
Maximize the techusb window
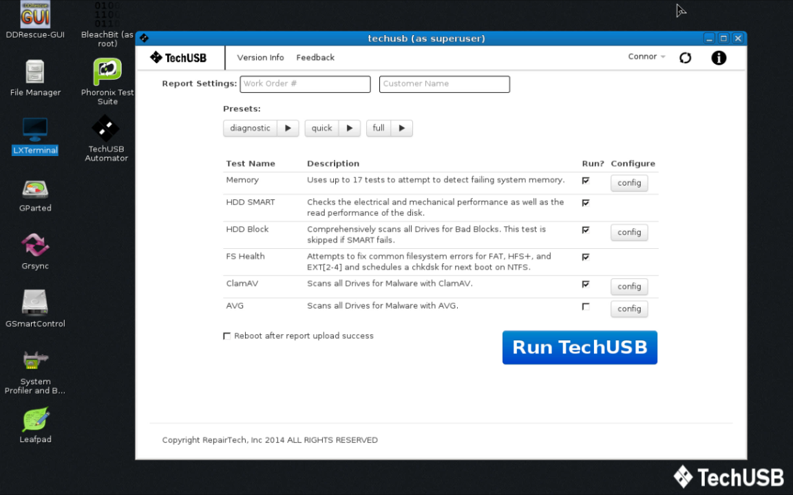click(723, 38)
